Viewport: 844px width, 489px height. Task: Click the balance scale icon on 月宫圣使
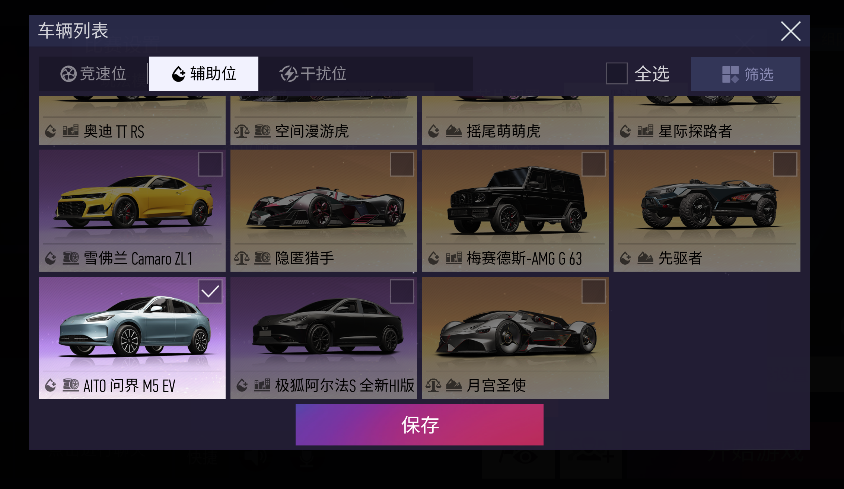[x=433, y=385]
